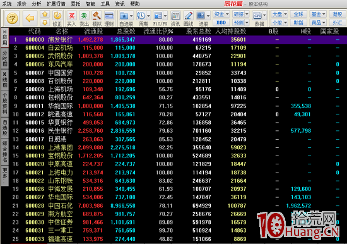347x244 pixels.
Task: Switch to the 综合排名 side tab
Action: coord(5,151)
